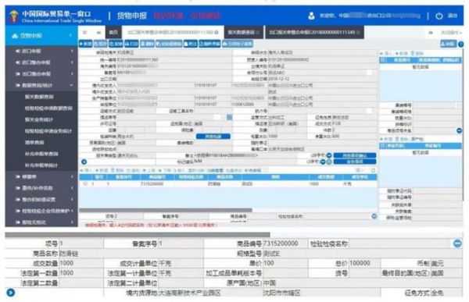This screenshot has height=302, width=469.
Task: Click the 申报 button at toolbar right end
Action: tap(448, 44)
